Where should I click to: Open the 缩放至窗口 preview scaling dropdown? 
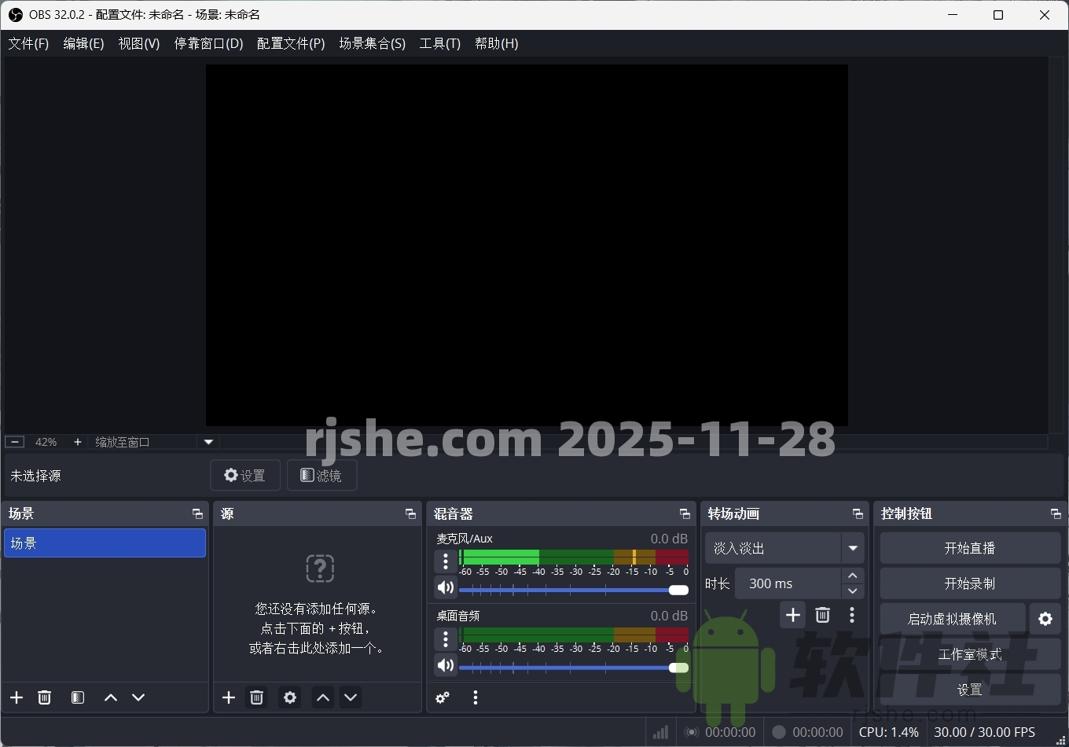coord(208,442)
